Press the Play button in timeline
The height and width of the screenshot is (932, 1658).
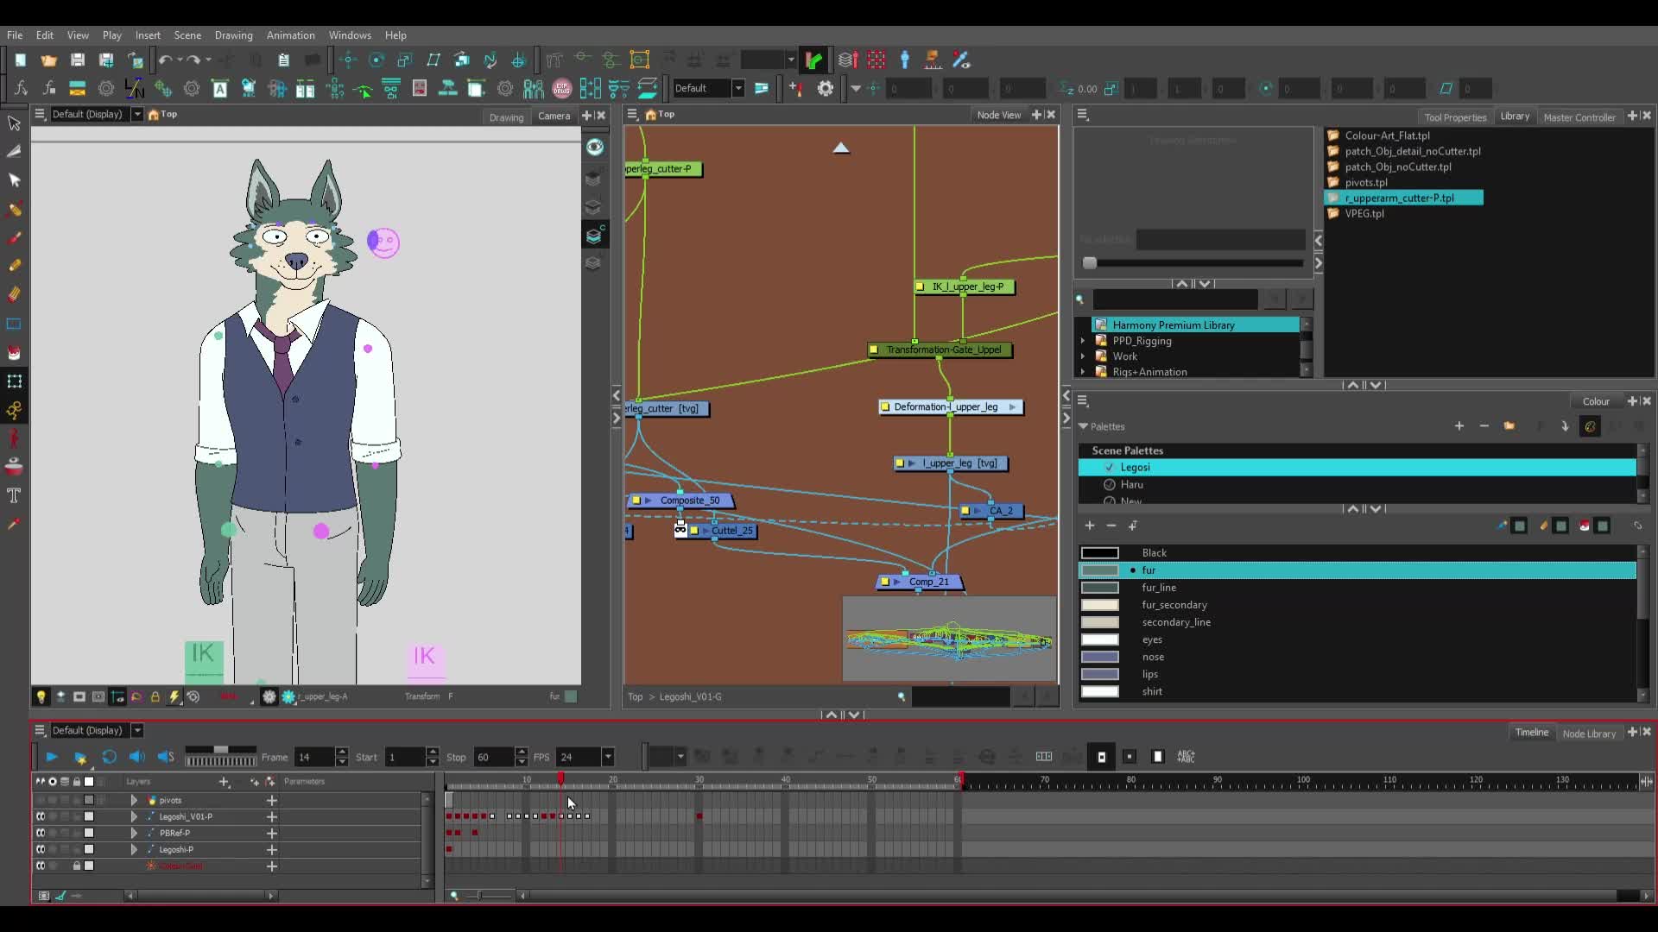(50, 757)
